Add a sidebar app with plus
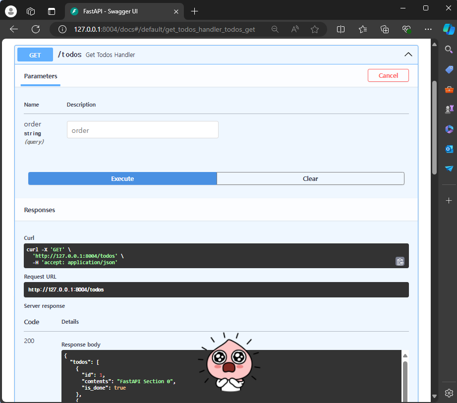 pos(449,200)
